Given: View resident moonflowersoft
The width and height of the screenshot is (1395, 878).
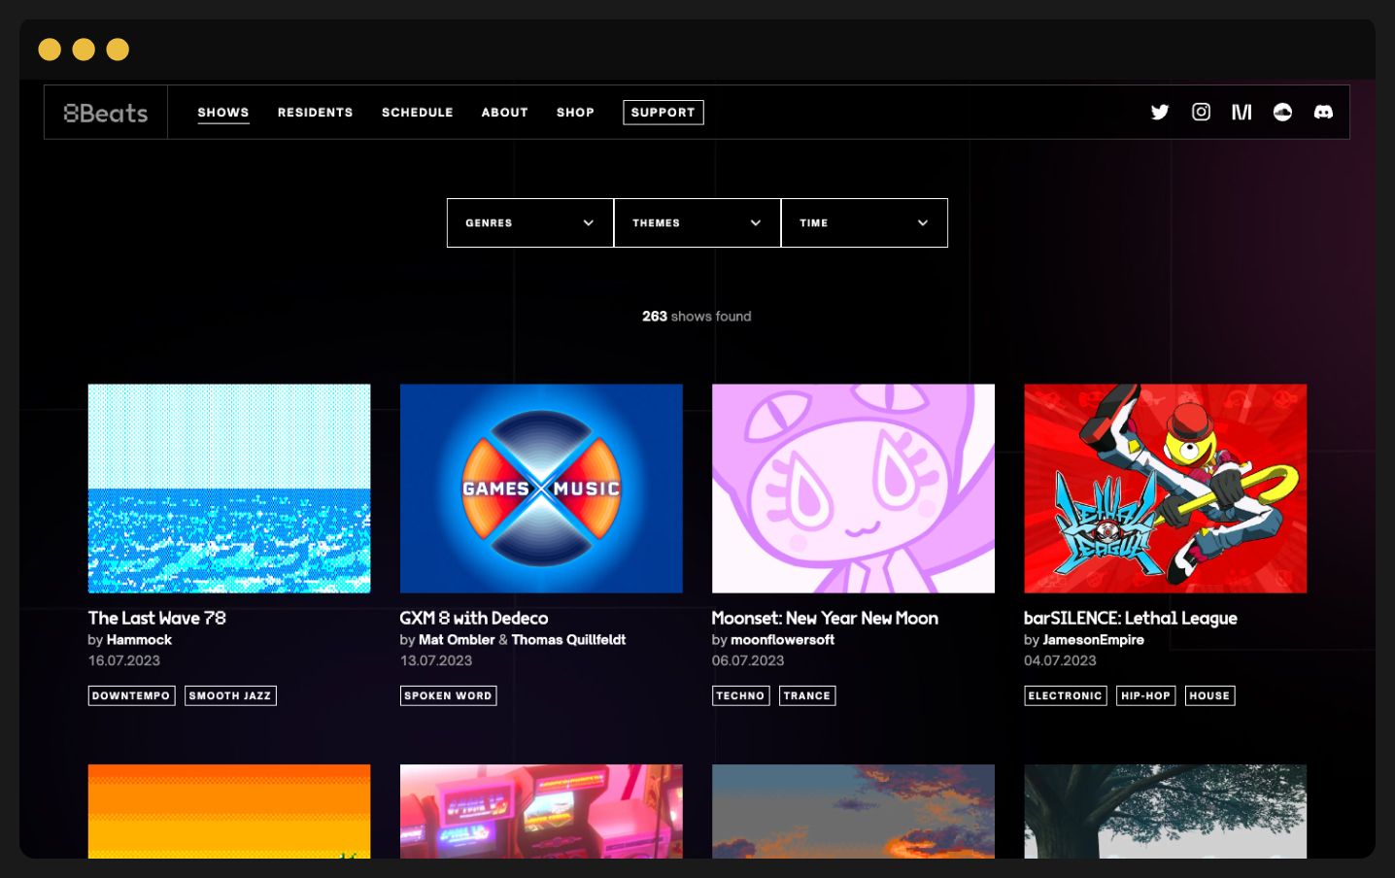Looking at the screenshot, I should (783, 640).
